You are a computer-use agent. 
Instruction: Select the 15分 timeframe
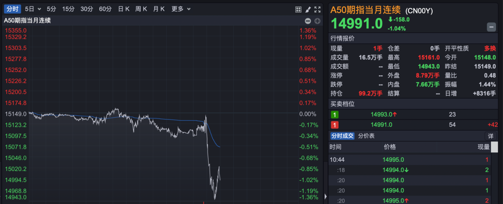tap(68, 9)
